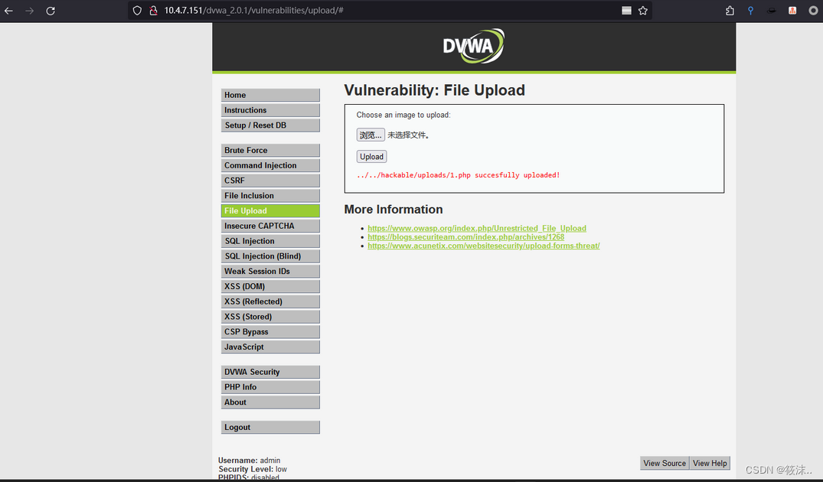Click the View Source button
This screenshot has width=823, height=482.
click(665, 463)
